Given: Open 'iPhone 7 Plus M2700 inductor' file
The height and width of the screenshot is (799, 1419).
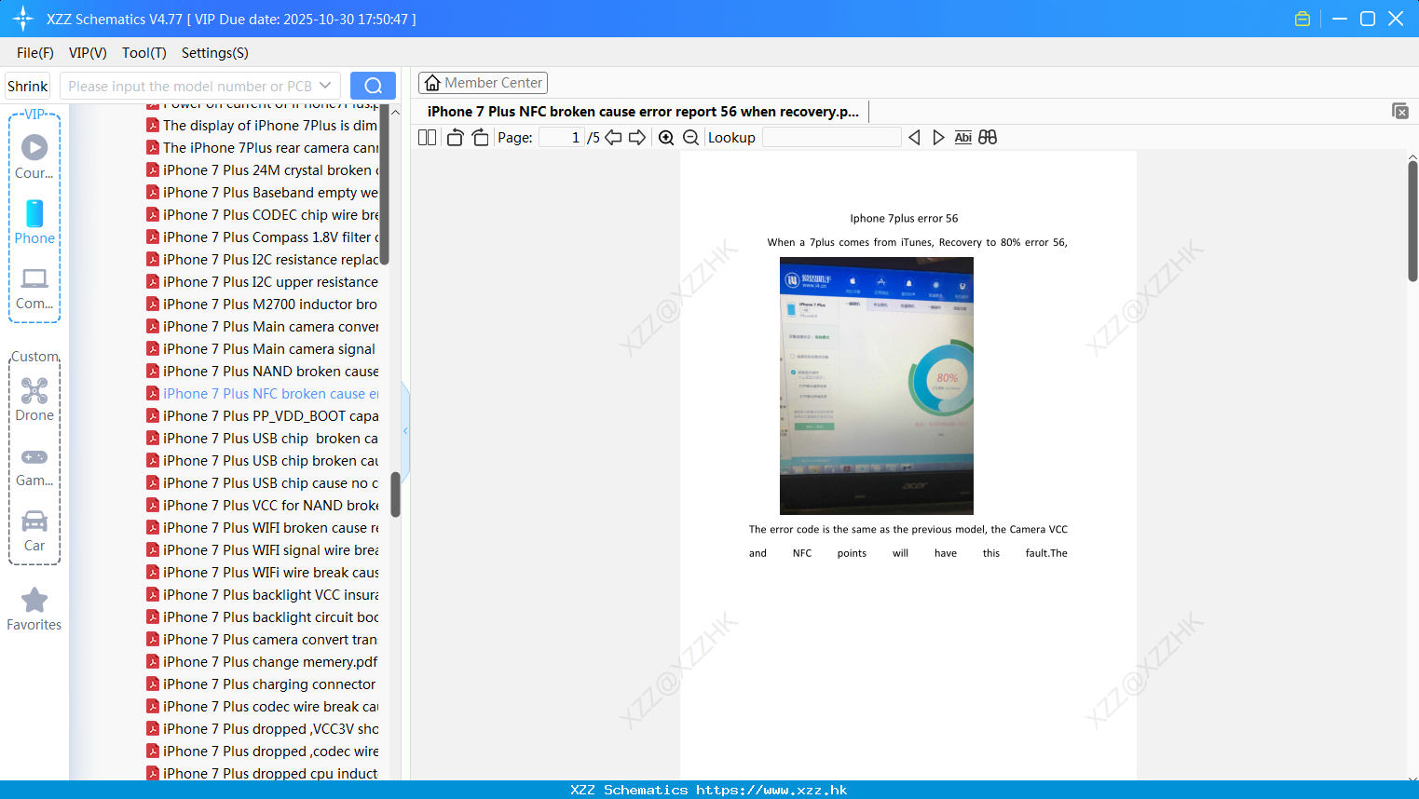Looking at the screenshot, I should 262,305.
